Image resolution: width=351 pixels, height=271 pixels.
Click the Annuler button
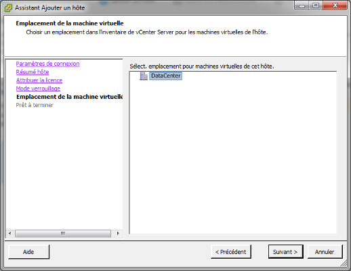[x=325, y=252]
